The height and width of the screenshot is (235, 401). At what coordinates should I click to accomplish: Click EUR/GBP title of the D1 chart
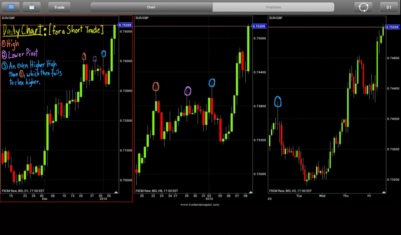click(8, 18)
